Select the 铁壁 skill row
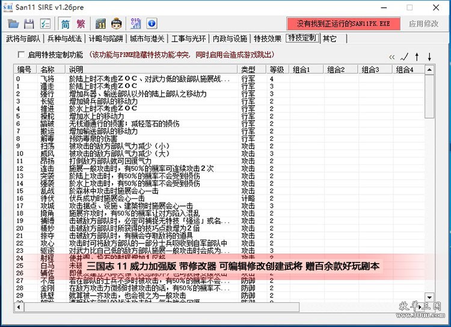Image resolution: width=451 pixels, height=327 pixels. (x=219, y=296)
